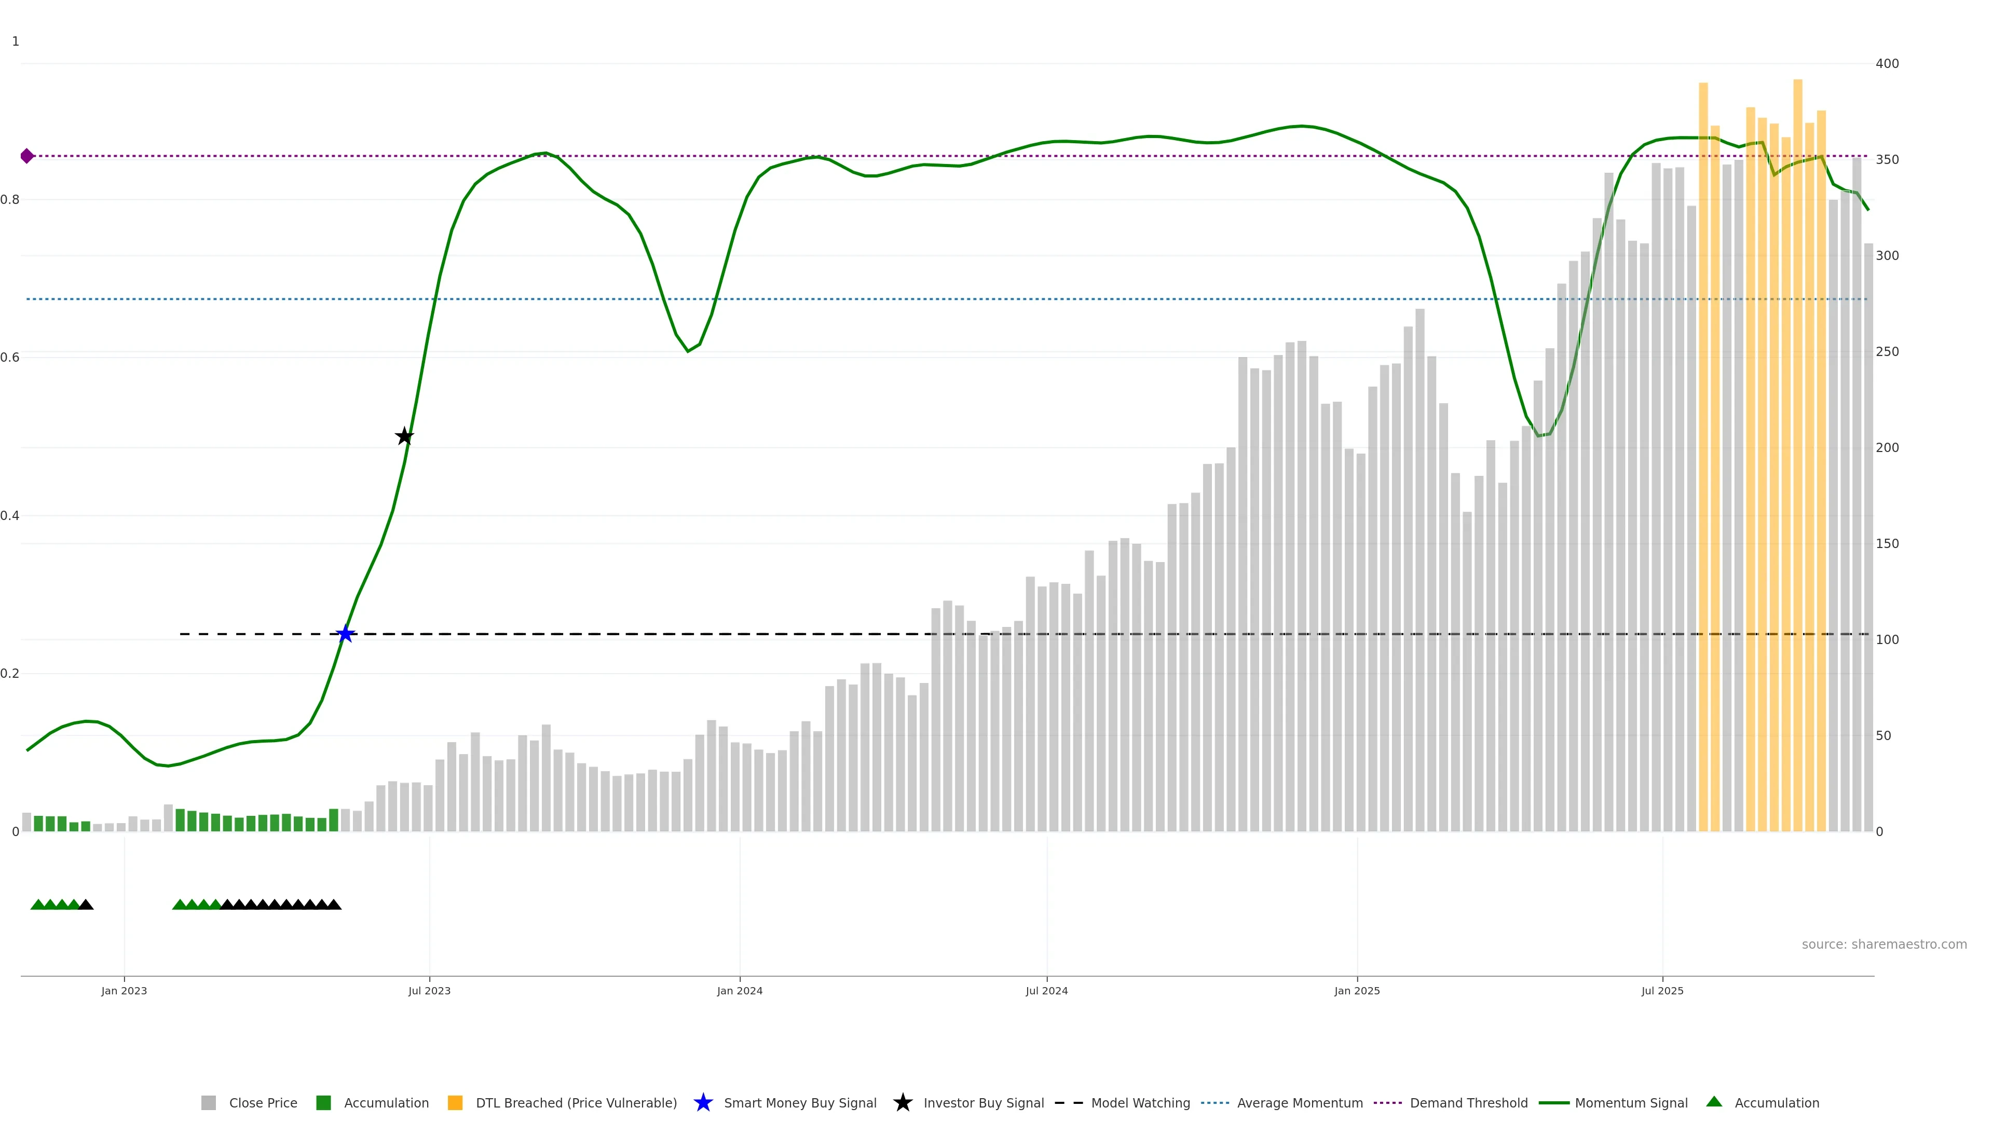
Task: Click the blue Smart Money Buy star on chart
Action: click(x=345, y=634)
